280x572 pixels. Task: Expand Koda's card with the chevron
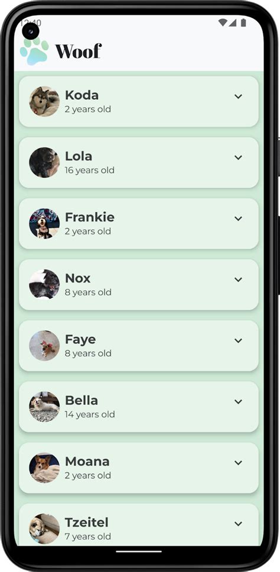coord(238,96)
